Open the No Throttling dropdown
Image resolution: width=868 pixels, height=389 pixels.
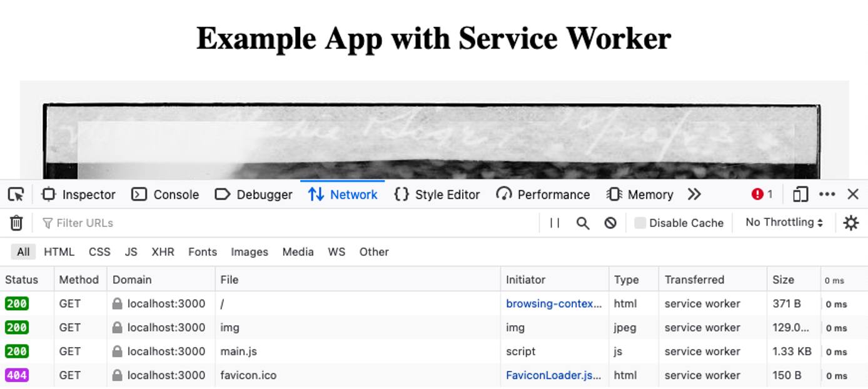[783, 223]
